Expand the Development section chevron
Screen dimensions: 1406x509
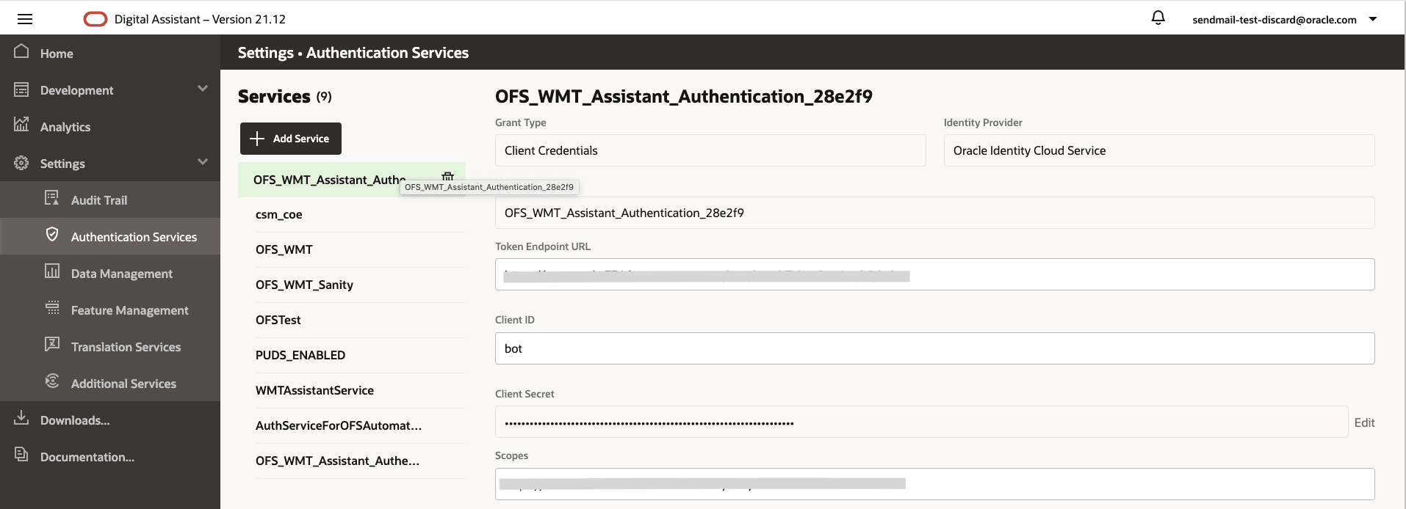(x=203, y=89)
